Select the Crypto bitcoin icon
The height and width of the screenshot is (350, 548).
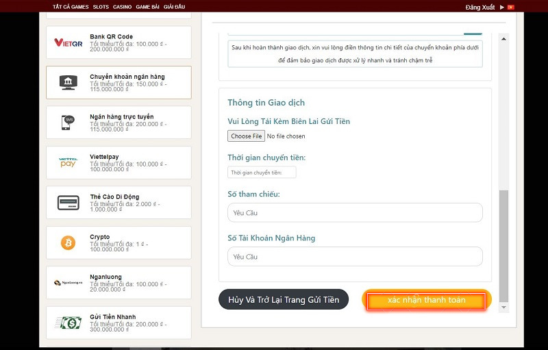pyautogui.click(x=68, y=242)
